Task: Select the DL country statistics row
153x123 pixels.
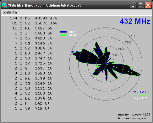Action: tap(34, 18)
